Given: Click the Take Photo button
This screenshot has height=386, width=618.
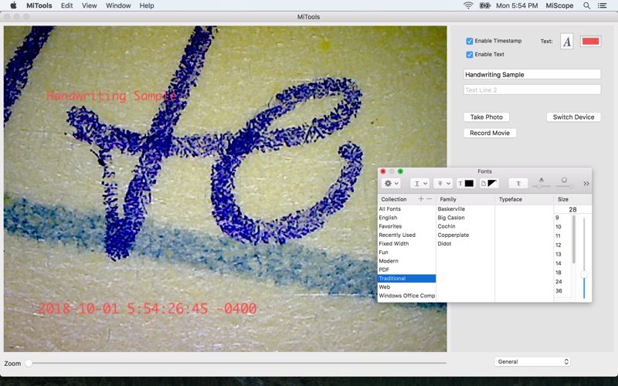Looking at the screenshot, I should [487, 117].
